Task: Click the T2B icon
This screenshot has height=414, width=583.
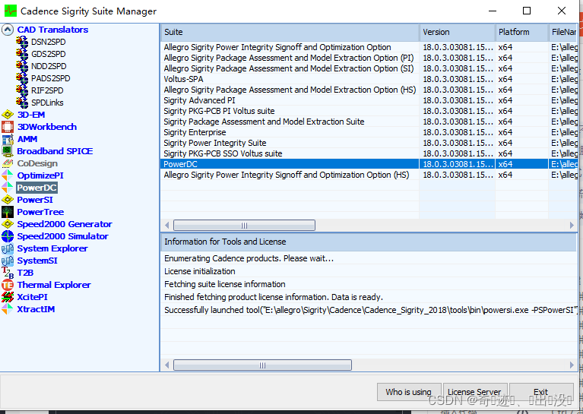Action: point(8,273)
